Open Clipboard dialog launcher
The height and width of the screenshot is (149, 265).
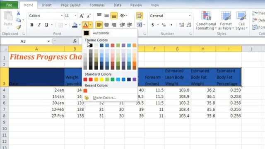pos(23,34)
